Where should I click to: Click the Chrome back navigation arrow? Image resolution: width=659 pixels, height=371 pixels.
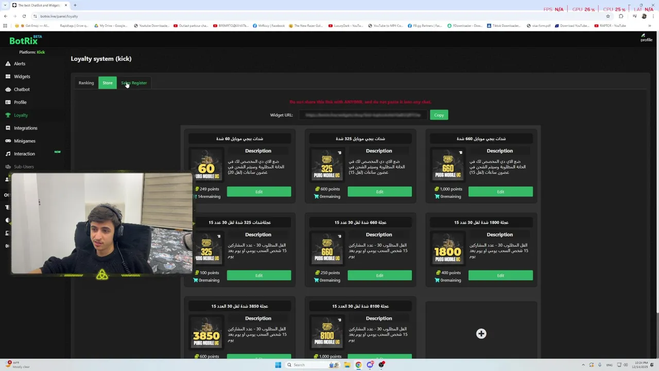(6, 16)
